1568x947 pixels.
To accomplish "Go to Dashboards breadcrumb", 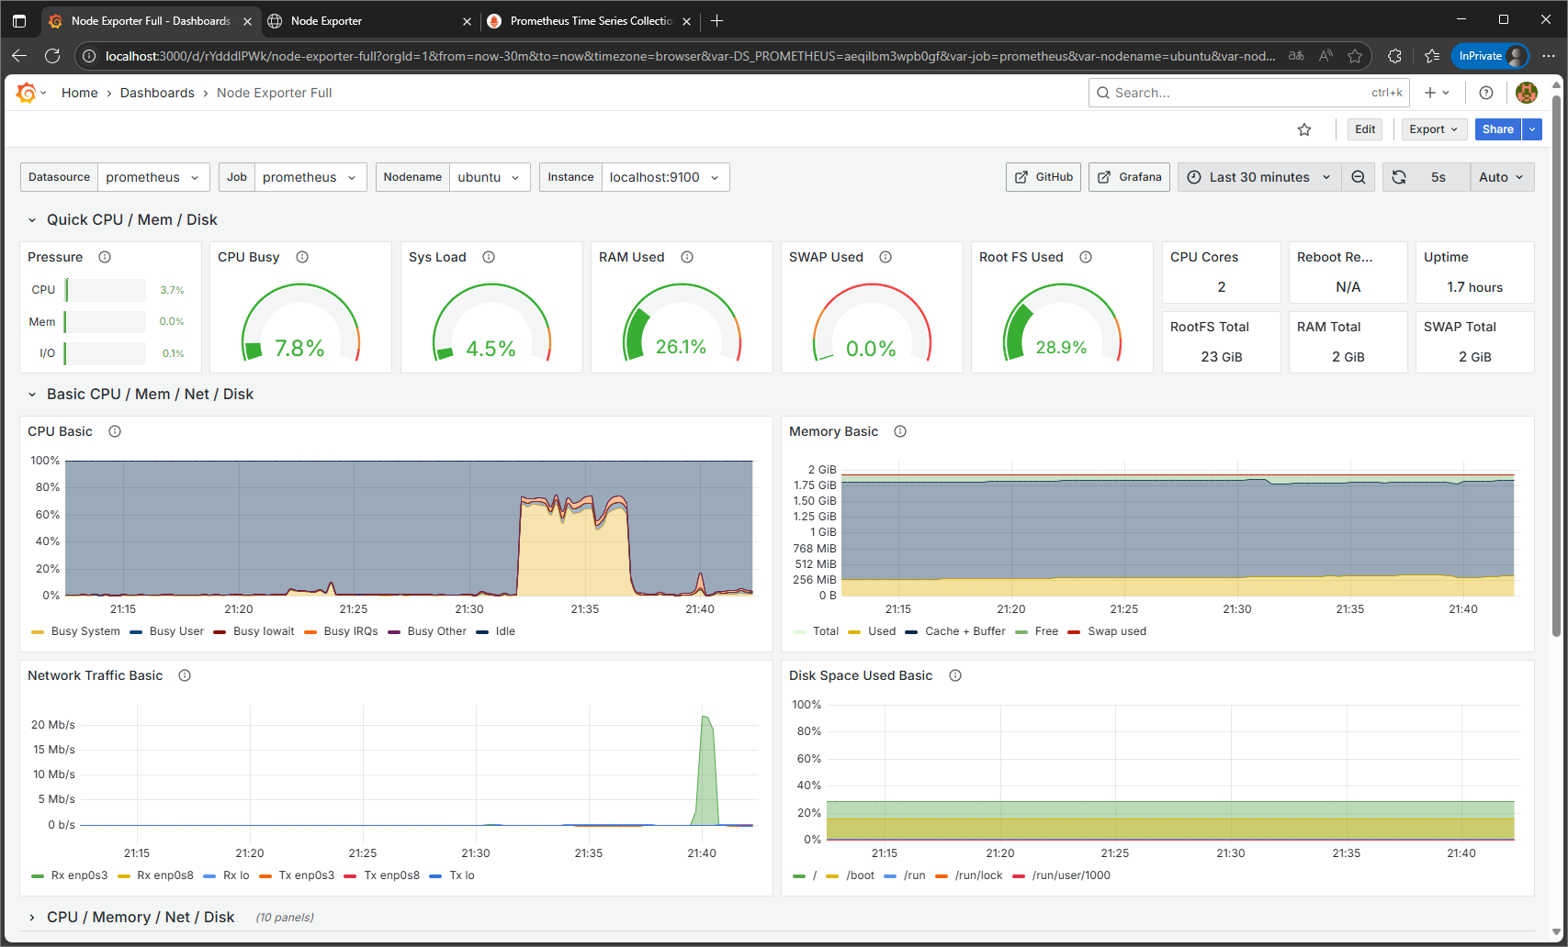I will coord(157,93).
